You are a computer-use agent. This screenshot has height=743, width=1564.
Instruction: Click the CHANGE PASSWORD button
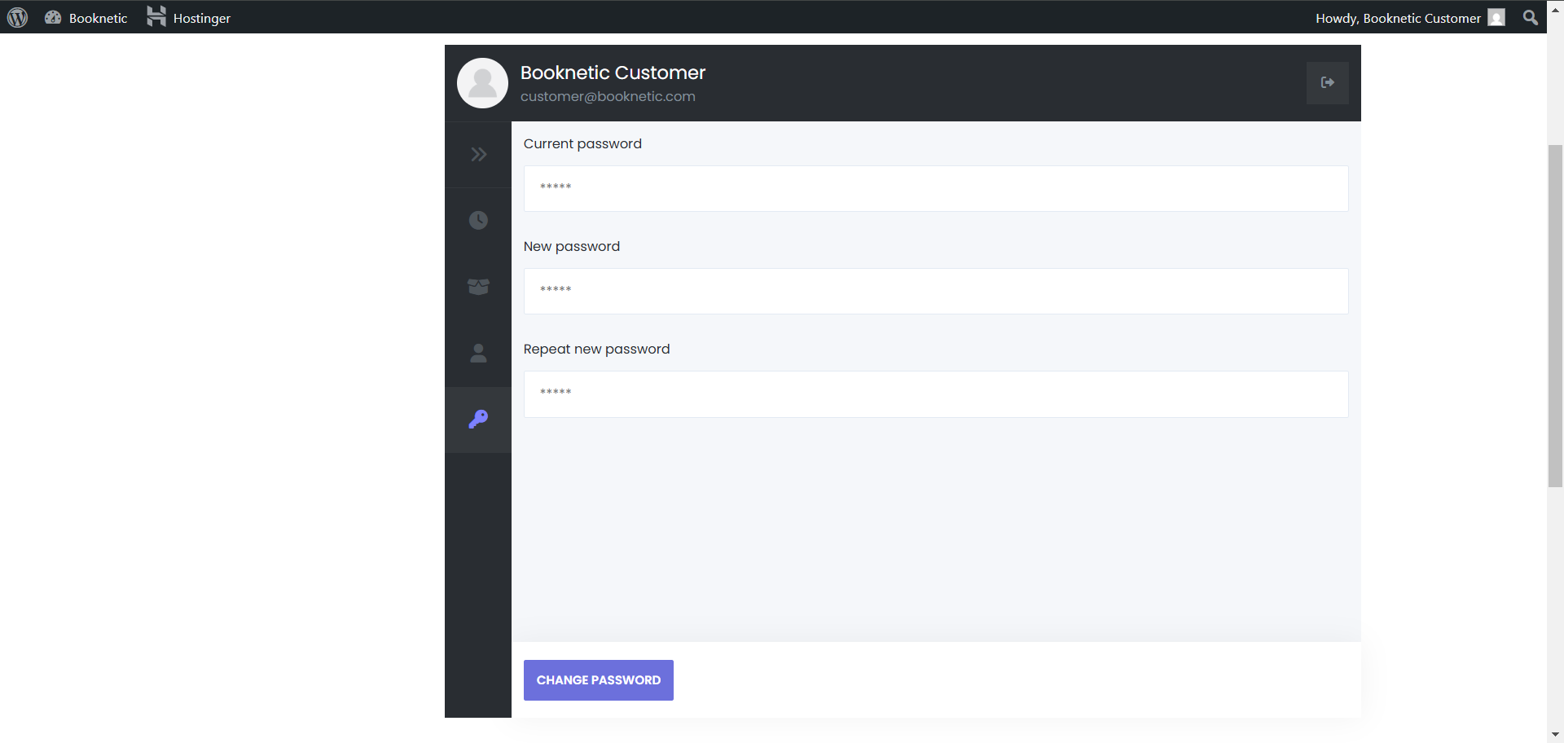[x=599, y=680]
